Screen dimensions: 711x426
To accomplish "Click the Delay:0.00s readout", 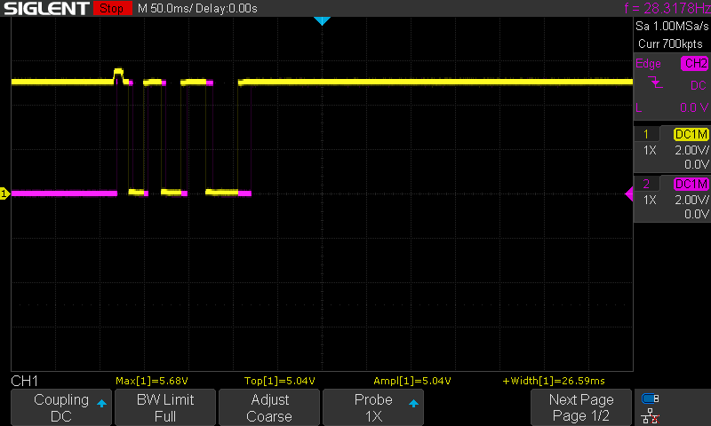I will (227, 8).
